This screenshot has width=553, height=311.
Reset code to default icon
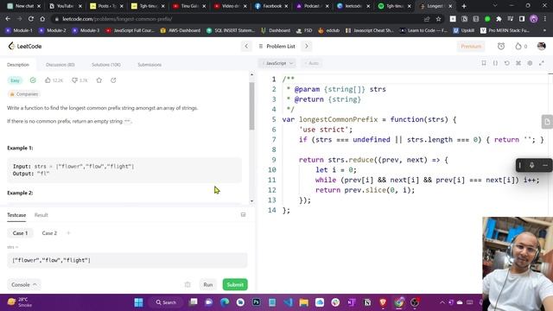[507, 63]
